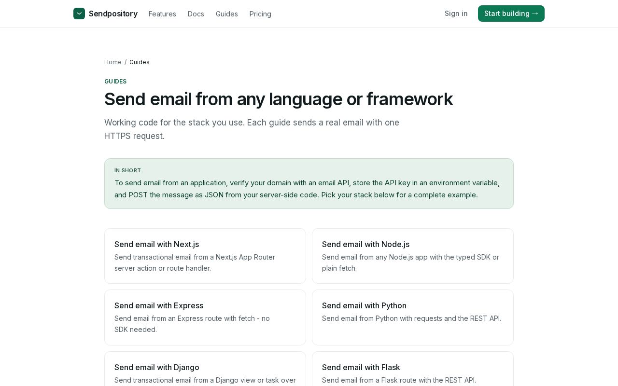Image resolution: width=618 pixels, height=386 pixels.
Task: Open the Sendpository home brand link
Action: click(x=105, y=14)
